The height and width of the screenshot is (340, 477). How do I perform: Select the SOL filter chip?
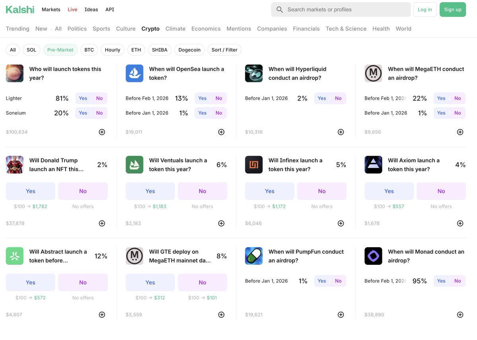31,50
